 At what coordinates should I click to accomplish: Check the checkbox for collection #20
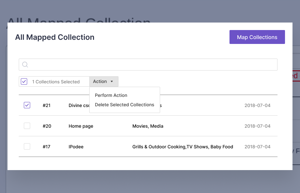click(x=27, y=126)
